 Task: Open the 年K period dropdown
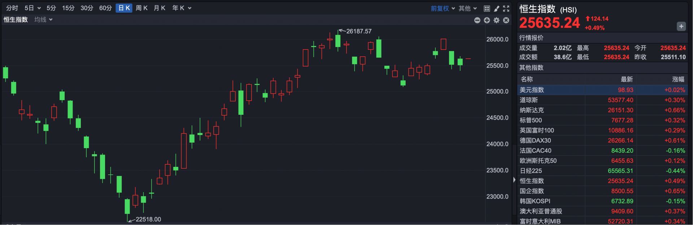coord(182,8)
